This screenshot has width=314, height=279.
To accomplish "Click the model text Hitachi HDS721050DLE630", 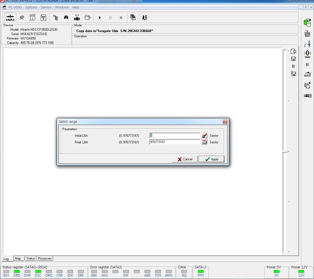I will (39, 30).
